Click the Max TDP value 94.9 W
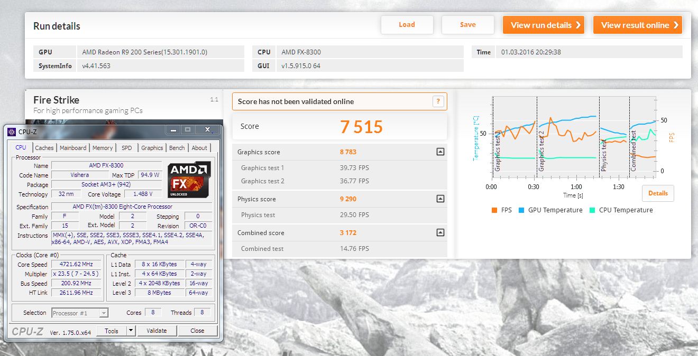The image size is (698, 356). coord(150,175)
